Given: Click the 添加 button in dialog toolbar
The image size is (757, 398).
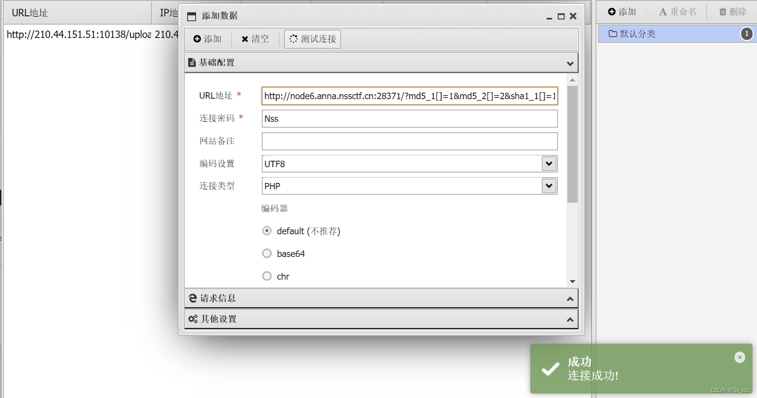Looking at the screenshot, I should tap(207, 39).
